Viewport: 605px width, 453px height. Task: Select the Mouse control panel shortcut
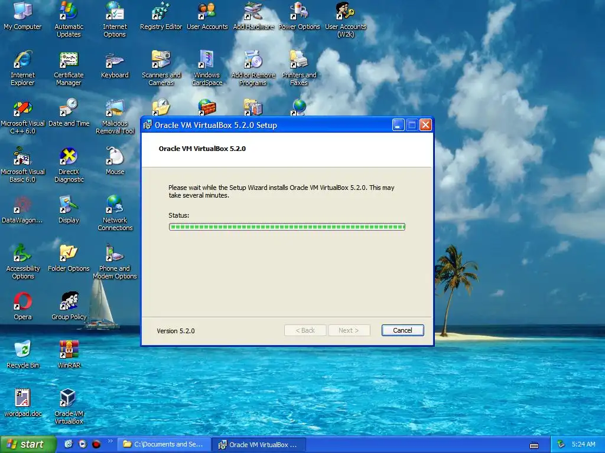click(115, 161)
